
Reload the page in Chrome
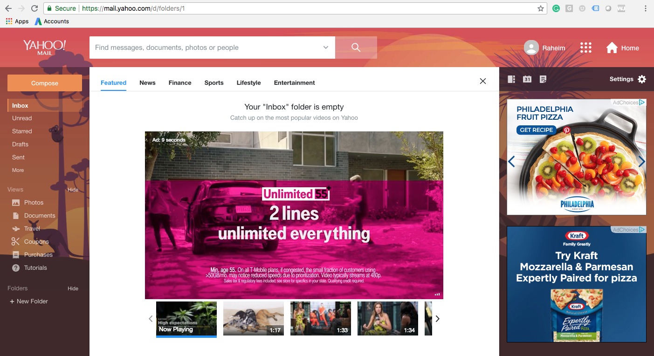pyautogui.click(x=34, y=8)
